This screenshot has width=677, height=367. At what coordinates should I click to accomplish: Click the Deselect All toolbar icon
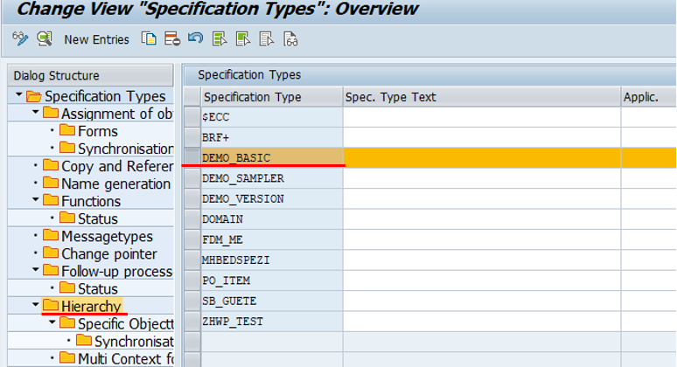267,38
